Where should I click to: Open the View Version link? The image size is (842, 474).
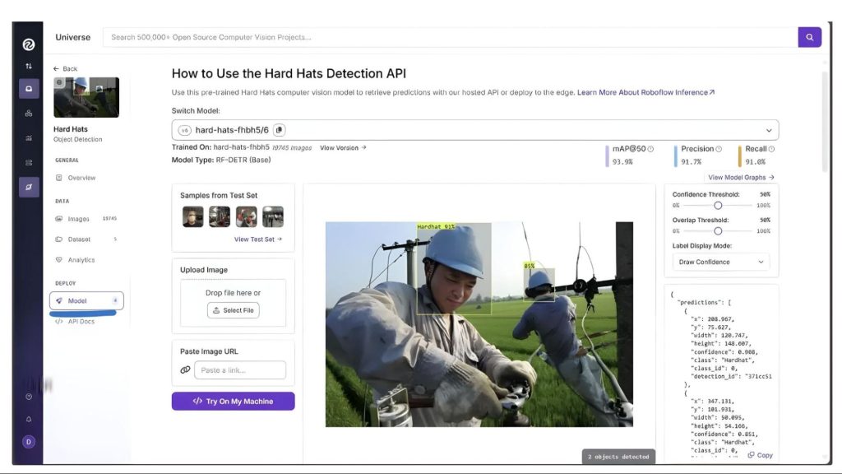343,148
